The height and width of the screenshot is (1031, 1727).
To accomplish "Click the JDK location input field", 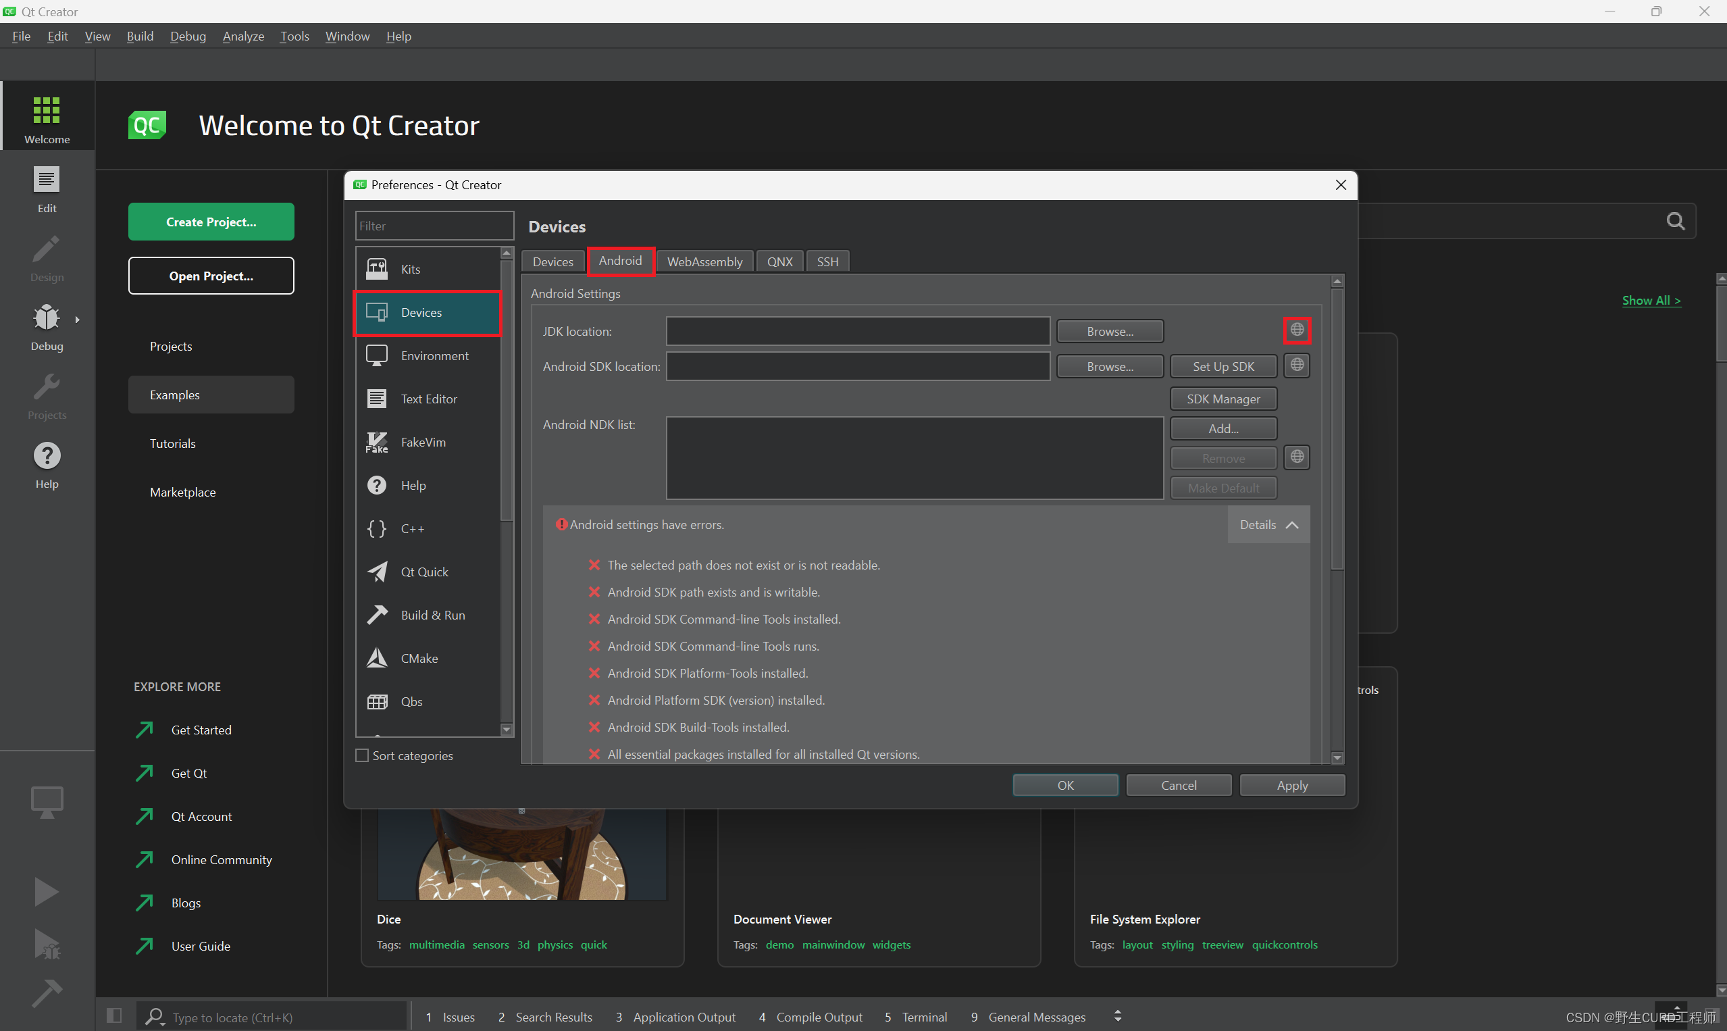I will coord(858,330).
